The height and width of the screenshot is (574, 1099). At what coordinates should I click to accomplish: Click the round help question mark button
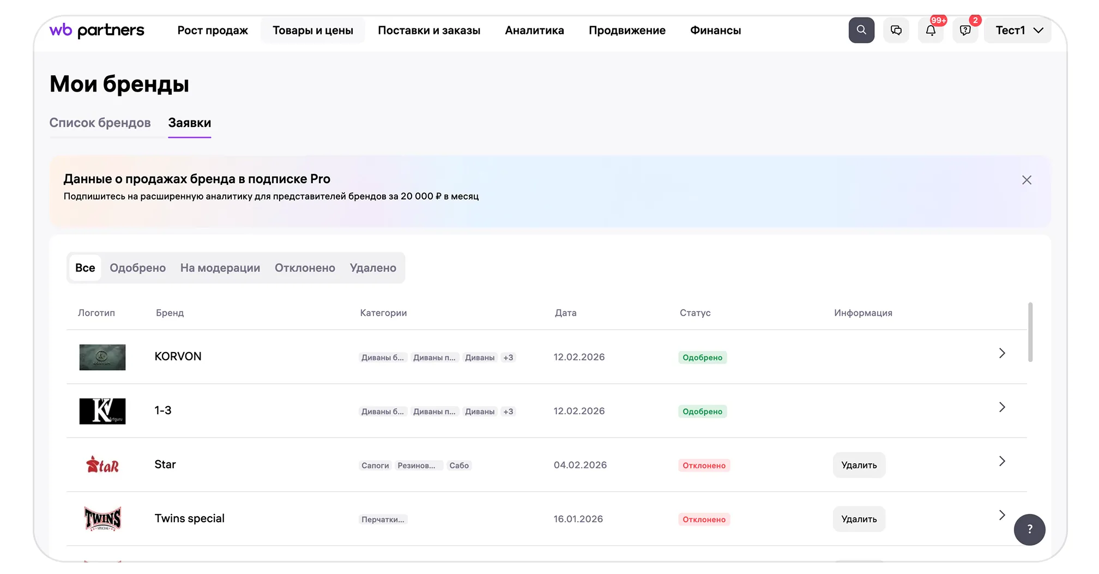click(1029, 529)
